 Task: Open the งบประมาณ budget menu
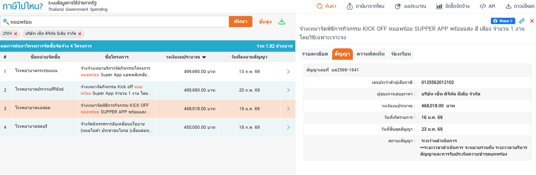tap(410, 6)
